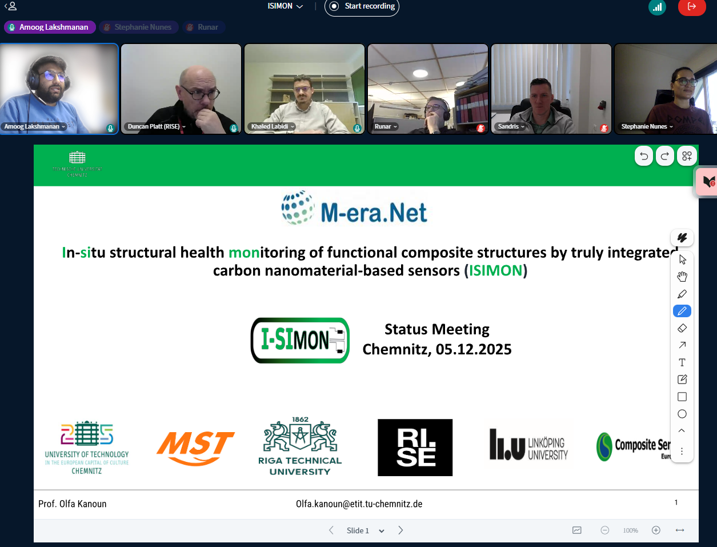Image resolution: width=717 pixels, height=547 pixels.
Task: Open the whiteboard multi-user access icon
Action: pyautogui.click(x=687, y=156)
